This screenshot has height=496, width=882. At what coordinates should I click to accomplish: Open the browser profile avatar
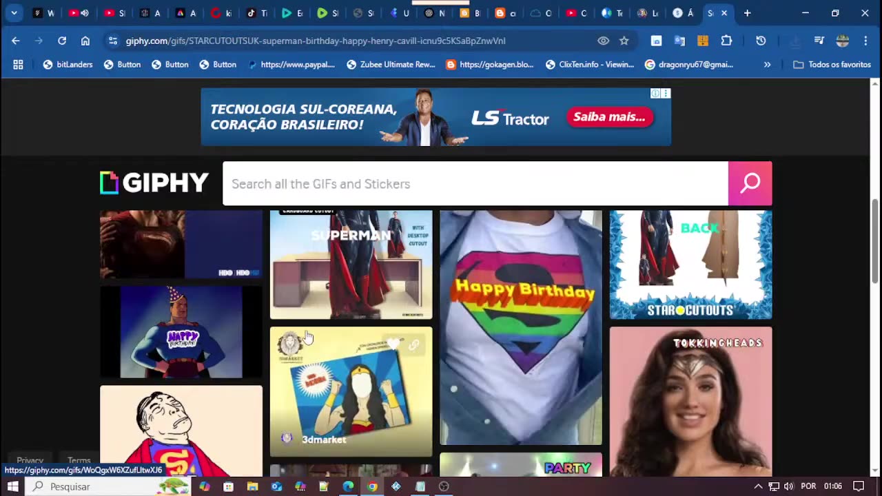point(842,41)
